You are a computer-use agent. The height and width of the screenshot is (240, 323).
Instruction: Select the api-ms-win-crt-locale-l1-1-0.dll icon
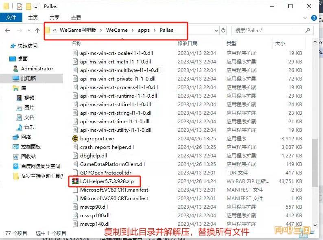pyautogui.click(x=75, y=53)
